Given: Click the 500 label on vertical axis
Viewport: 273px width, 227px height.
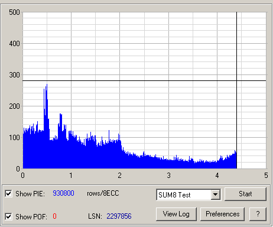Looking at the screenshot, I should click(x=14, y=12).
